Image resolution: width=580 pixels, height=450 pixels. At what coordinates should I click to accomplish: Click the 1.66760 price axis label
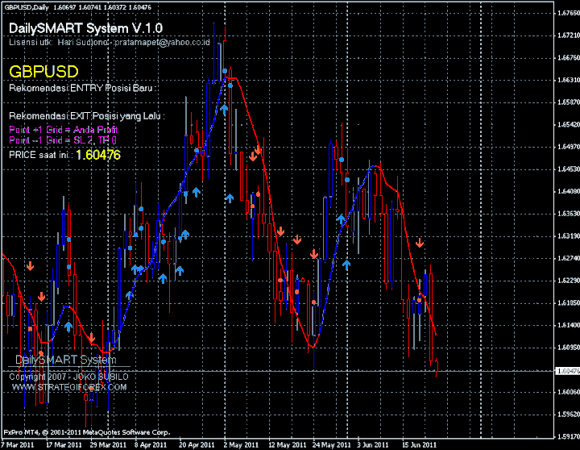(569, 57)
